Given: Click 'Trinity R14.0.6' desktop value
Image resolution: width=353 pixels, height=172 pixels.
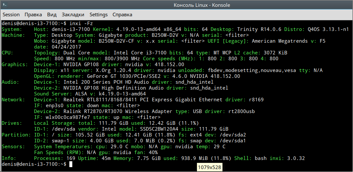Looking at the screenshot, I should [259, 29].
